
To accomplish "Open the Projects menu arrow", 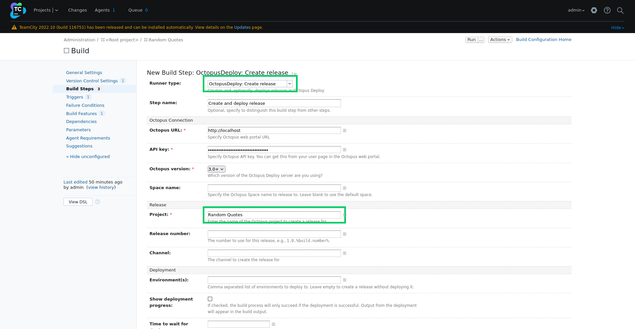I will pyautogui.click(x=57, y=10).
